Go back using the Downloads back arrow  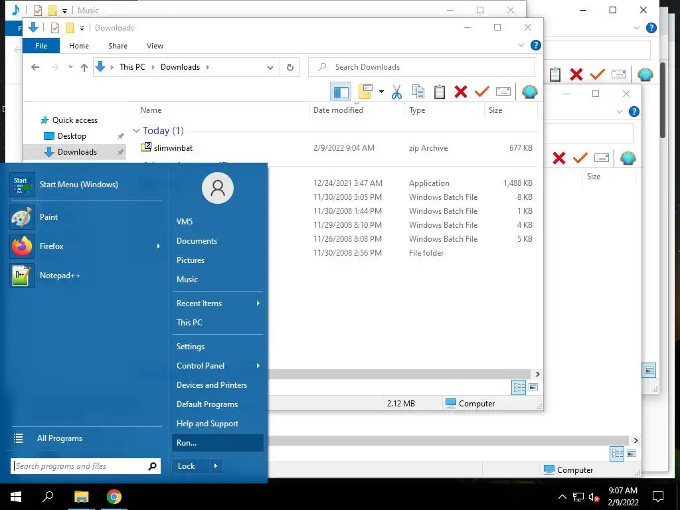[x=36, y=67]
